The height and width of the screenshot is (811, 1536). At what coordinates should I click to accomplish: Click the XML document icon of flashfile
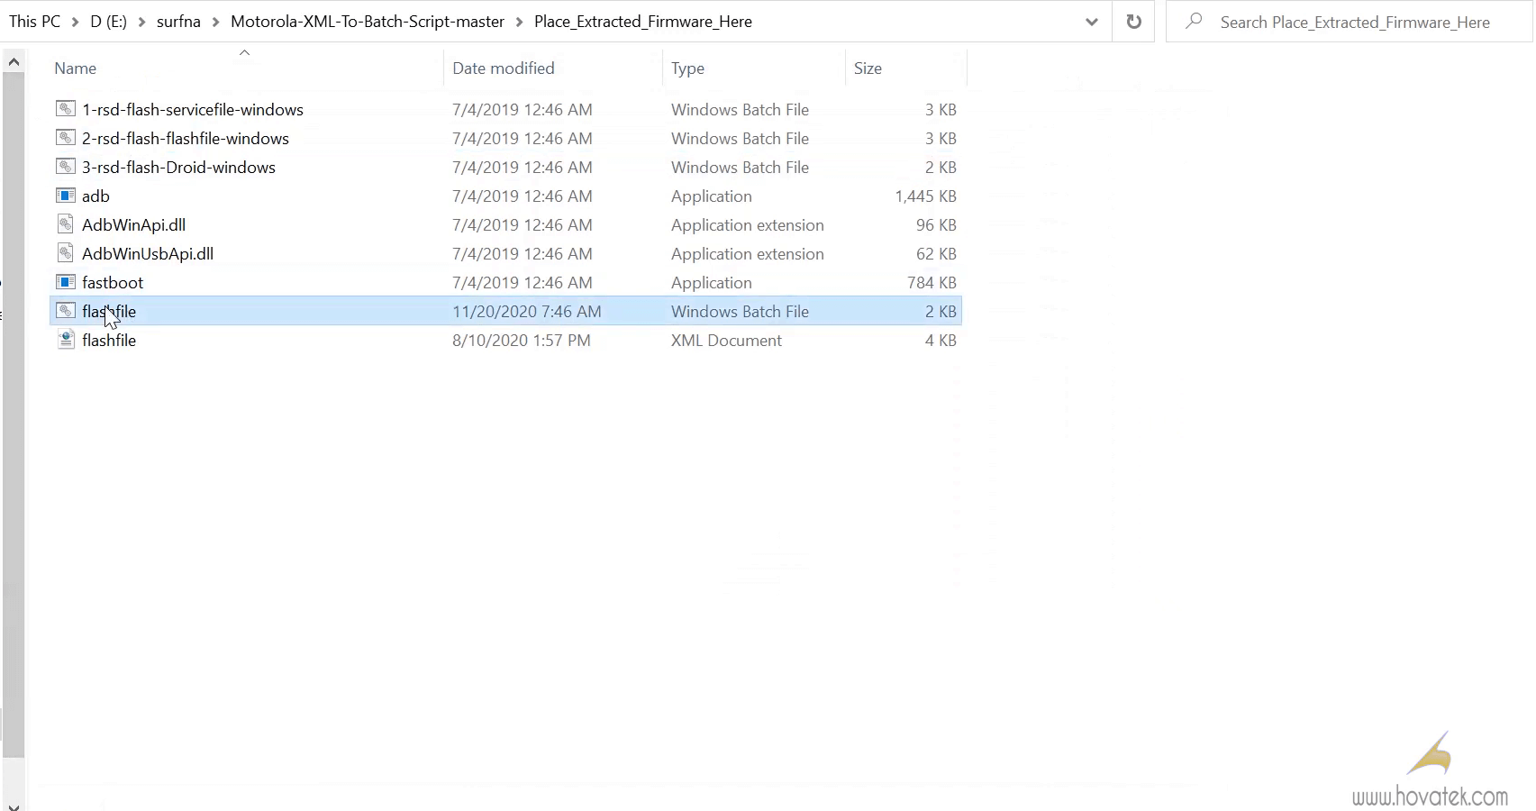point(65,340)
